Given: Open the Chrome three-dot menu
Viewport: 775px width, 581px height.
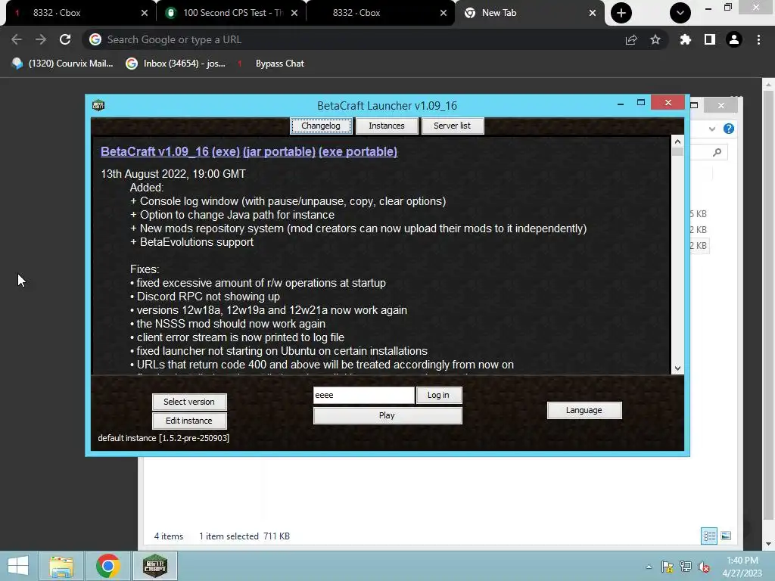Looking at the screenshot, I should coord(758,39).
